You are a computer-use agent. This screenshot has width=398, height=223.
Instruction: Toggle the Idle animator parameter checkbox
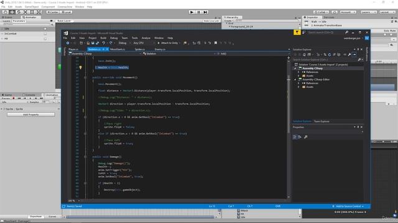[45, 29]
